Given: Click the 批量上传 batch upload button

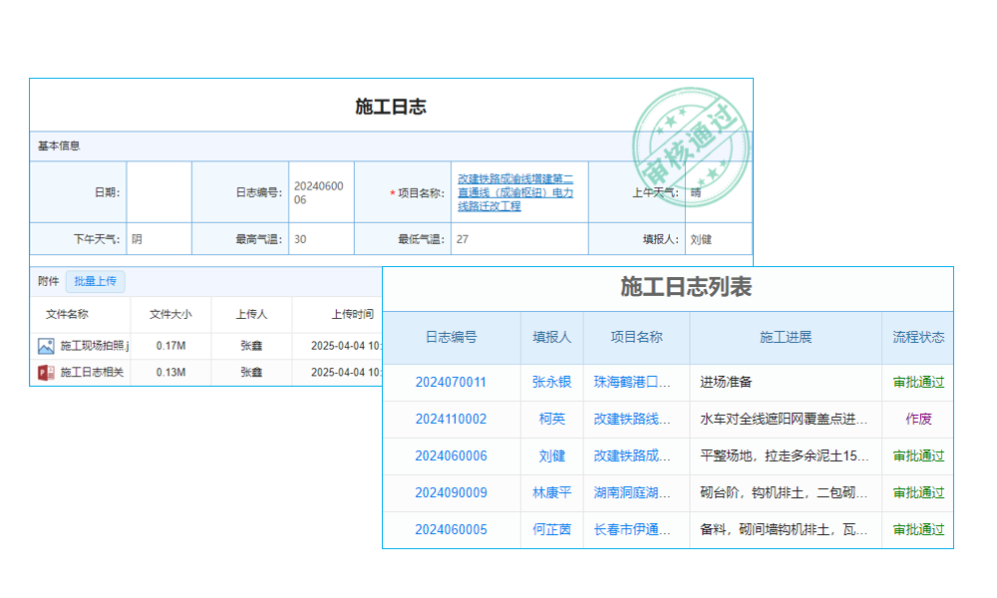Looking at the screenshot, I should coord(95,282).
